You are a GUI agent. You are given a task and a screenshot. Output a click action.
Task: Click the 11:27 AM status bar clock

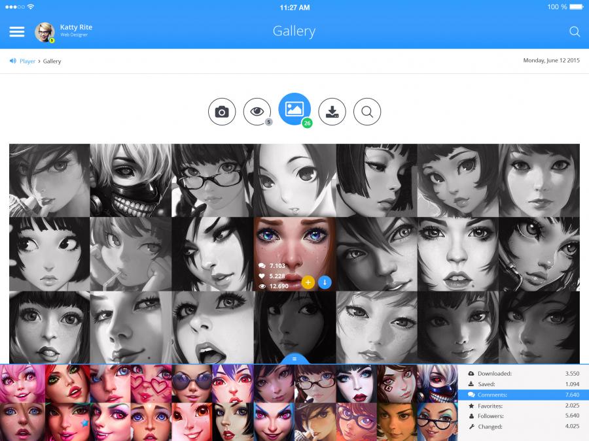pyautogui.click(x=294, y=7)
